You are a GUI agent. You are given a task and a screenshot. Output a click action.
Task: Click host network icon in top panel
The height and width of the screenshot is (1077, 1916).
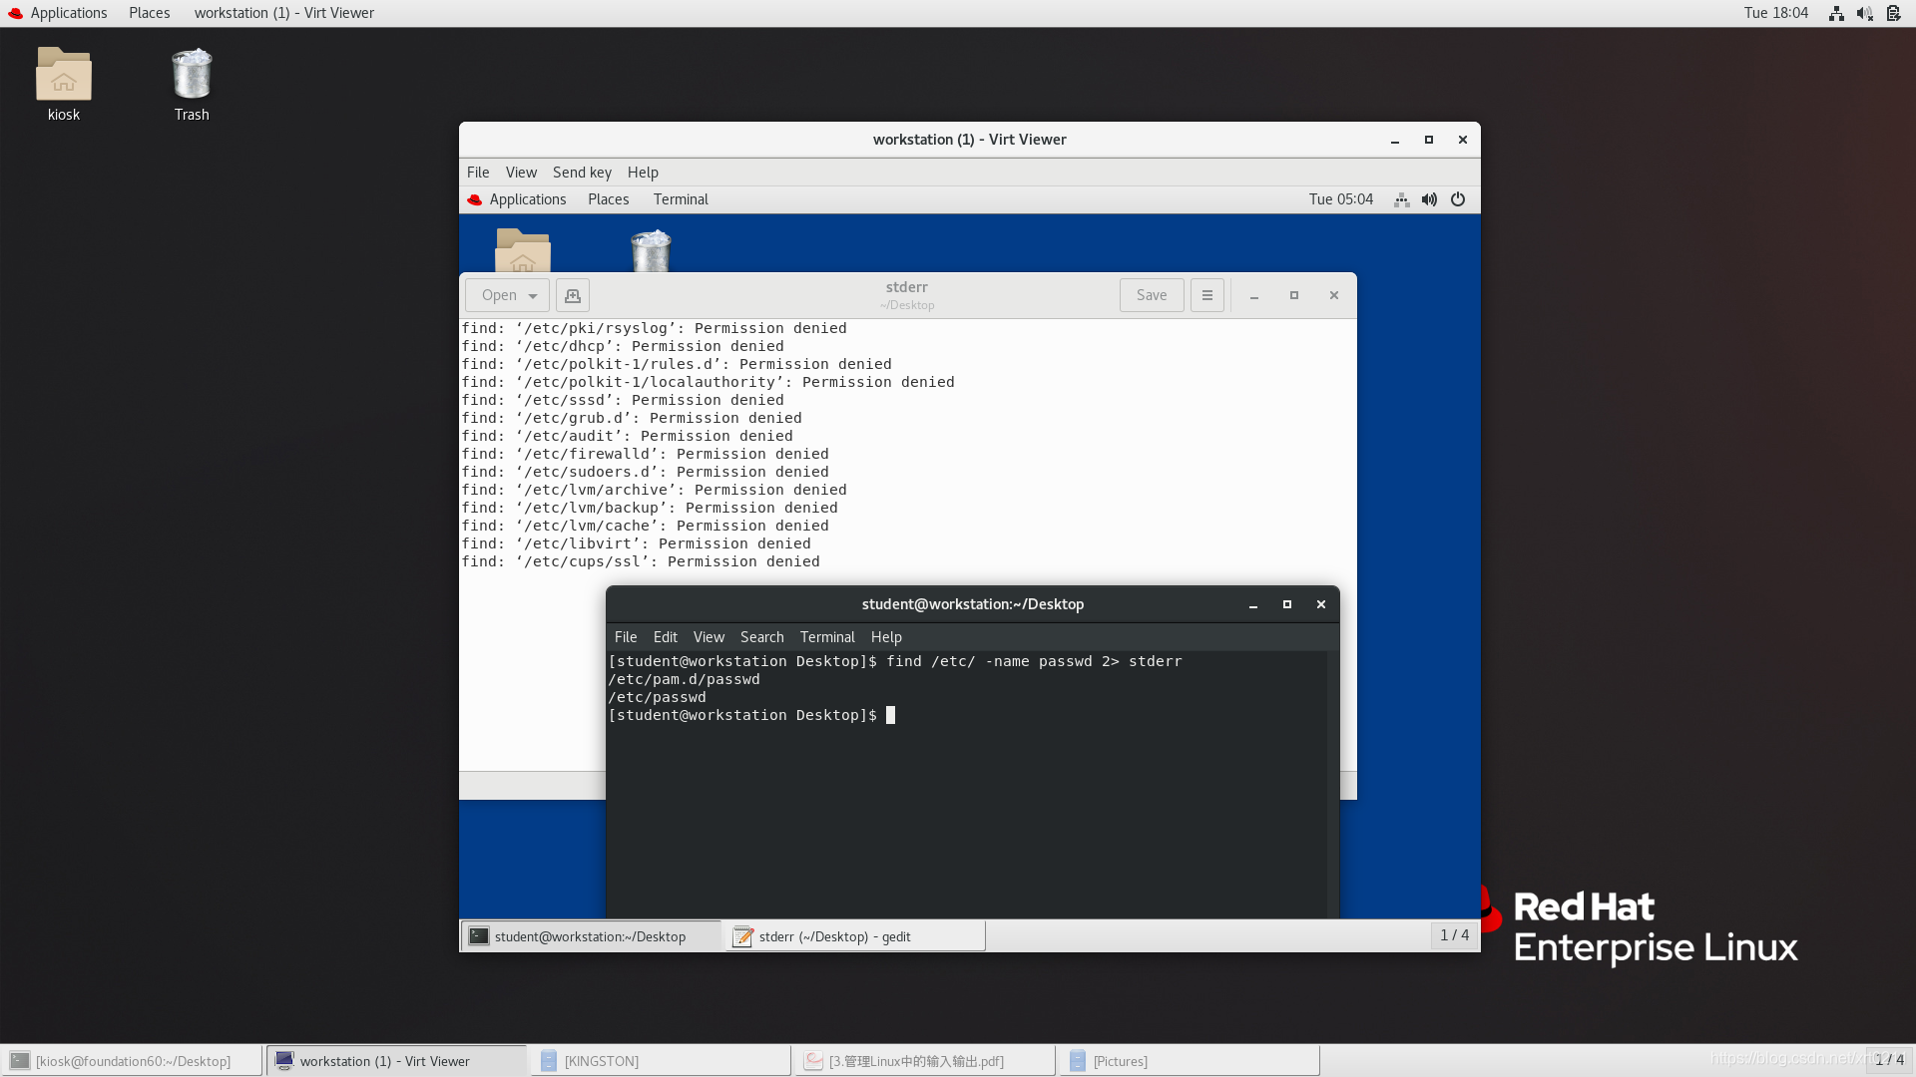pyautogui.click(x=1835, y=13)
